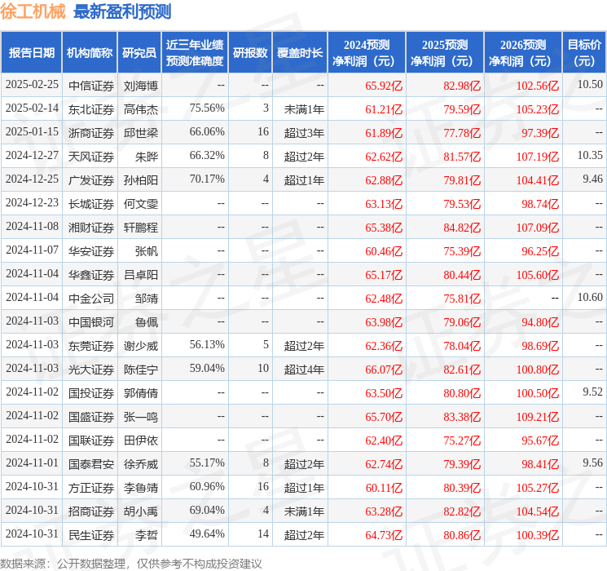Click target price 10.50
This screenshot has width=607, height=571.
590,85
